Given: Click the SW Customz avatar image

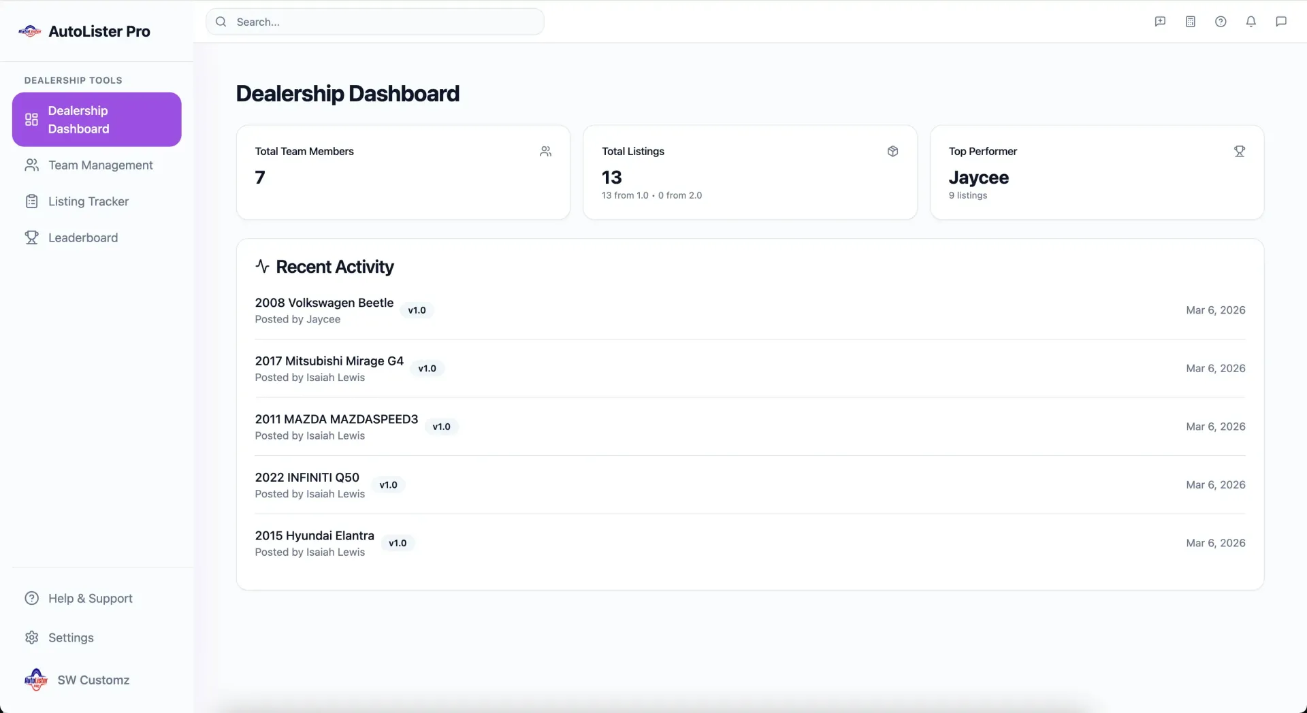Looking at the screenshot, I should (36, 680).
